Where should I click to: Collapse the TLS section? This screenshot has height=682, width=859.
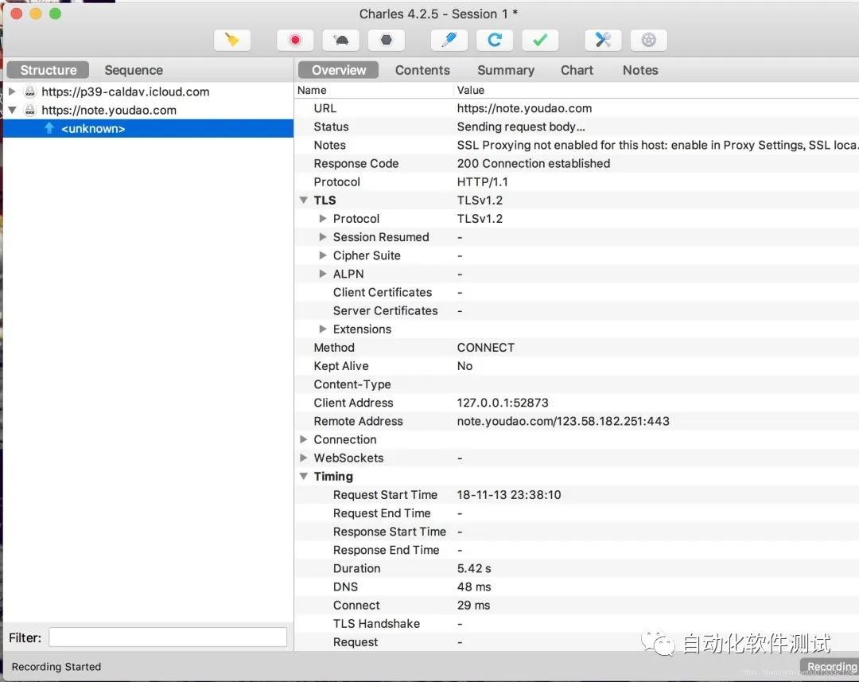click(x=304, y=201)
